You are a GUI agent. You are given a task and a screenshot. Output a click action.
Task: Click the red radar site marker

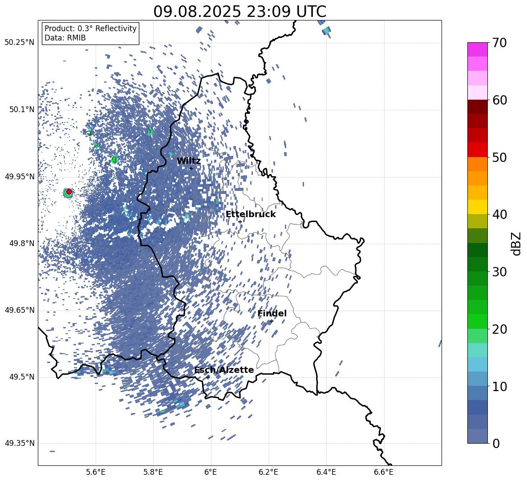tap(69, 192)
